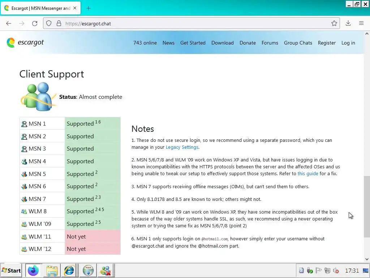The width and height of the screenshot is (370, 278).
Task: Click the MSN 6 butterfly icon
Action: pyautogui.click(x=24, y=186)
